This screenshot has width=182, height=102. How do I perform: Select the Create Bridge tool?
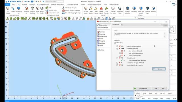pyautogui.click(x=91, y=10)
